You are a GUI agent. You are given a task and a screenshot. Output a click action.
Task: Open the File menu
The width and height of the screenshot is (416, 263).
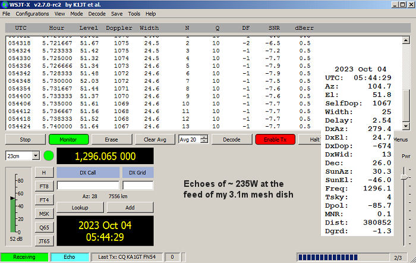(x=7, y=14)
